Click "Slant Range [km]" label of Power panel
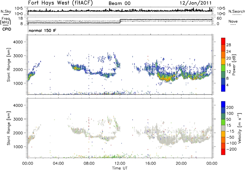245x170 pixels. [x=9, y=65]
